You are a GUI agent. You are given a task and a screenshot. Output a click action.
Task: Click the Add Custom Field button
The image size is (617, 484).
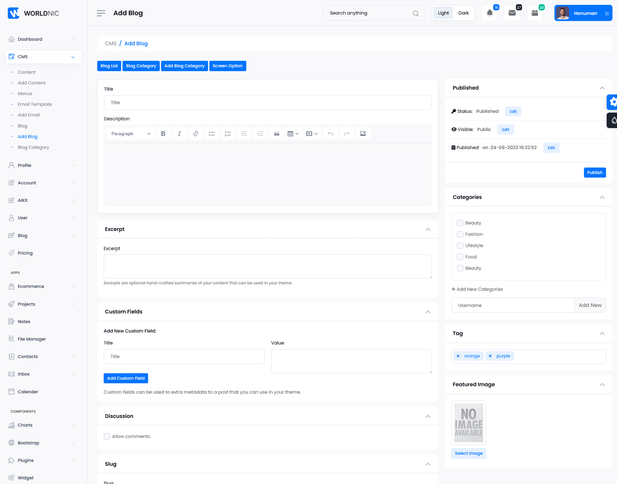(126, 378)
